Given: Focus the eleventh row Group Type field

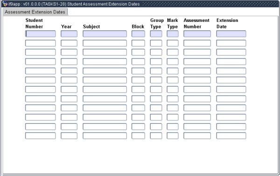Looking at the screenshot, I should click(156, 127).
